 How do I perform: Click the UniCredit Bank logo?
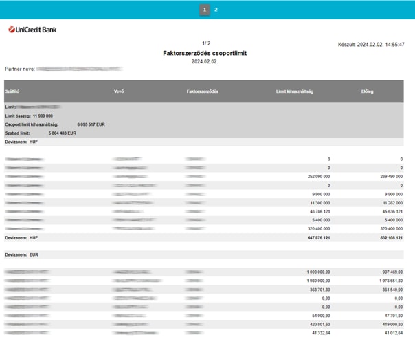point(32,30)
